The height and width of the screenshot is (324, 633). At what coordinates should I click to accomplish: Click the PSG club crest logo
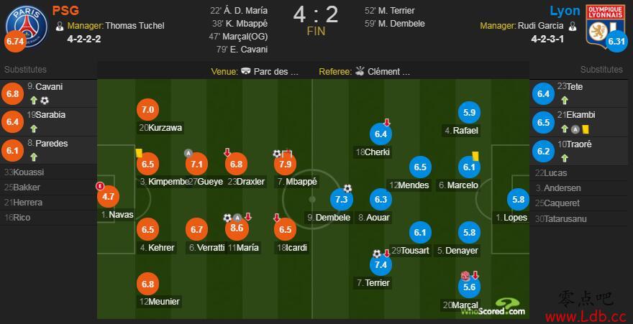pyautogui.click(x=27, y=27)
